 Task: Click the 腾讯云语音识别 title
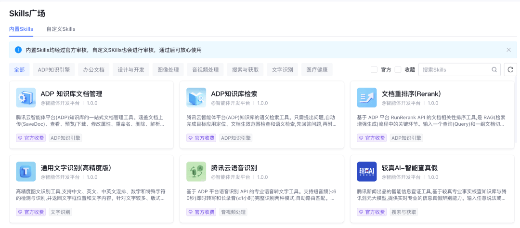pyautogui.click(x=234, y=168)
